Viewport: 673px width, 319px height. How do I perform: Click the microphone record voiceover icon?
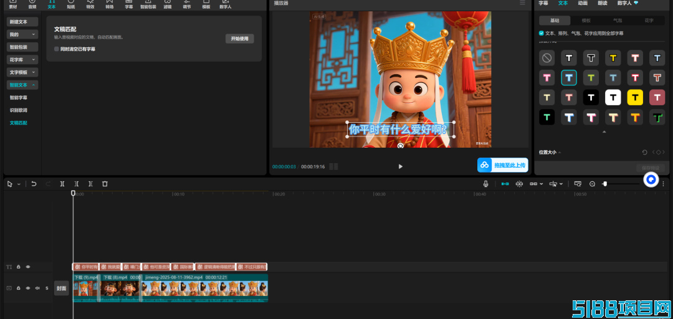(x=486, y=184)
